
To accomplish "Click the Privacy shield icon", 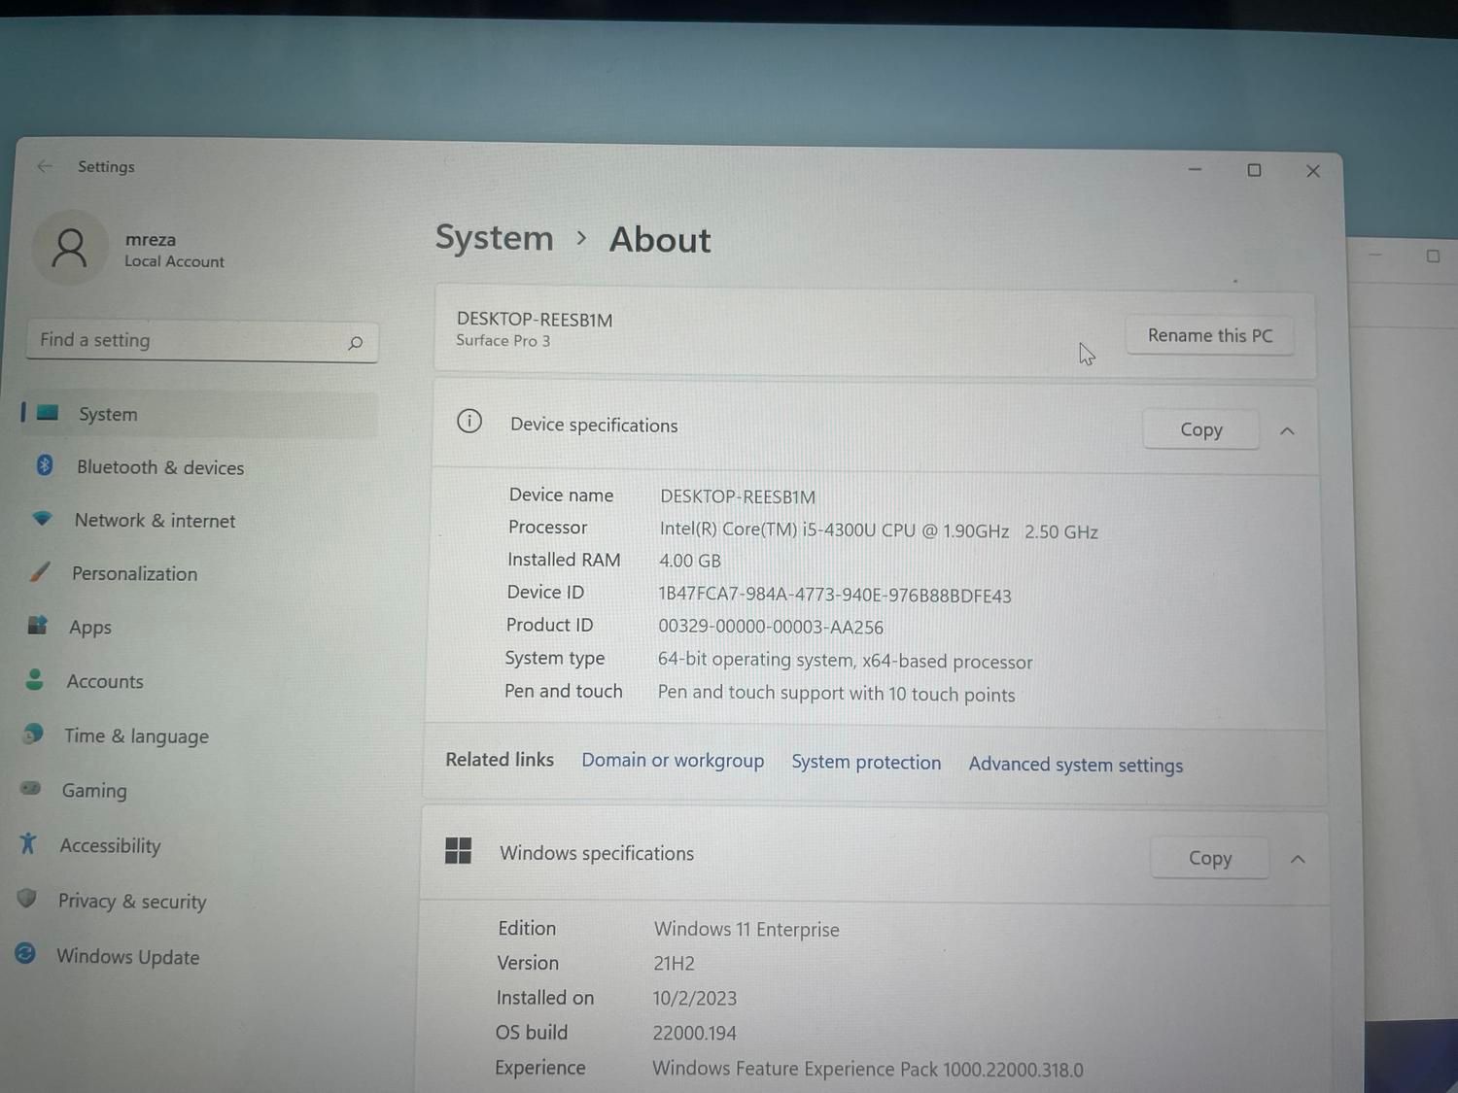I will point(27,899).
